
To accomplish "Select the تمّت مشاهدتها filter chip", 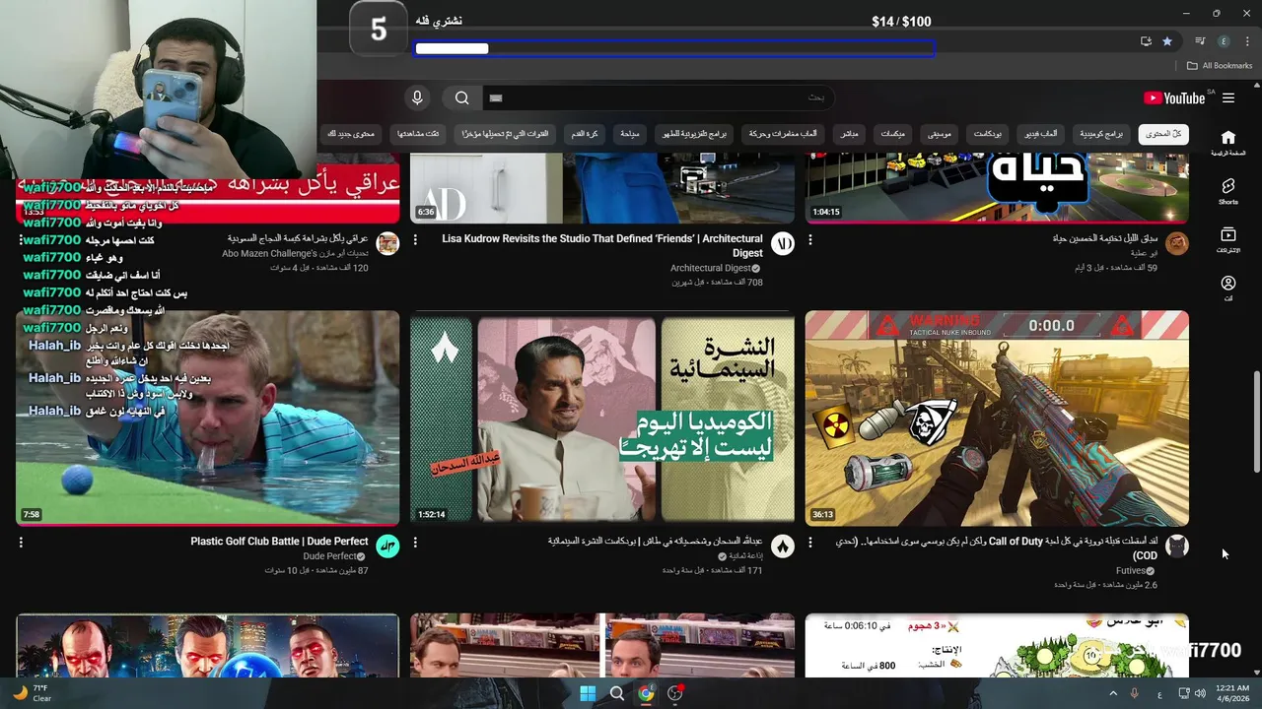I will [418, 134].
